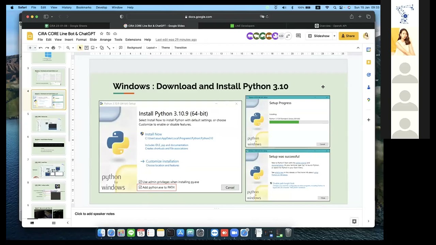
Task: Collapse the menus with up chevron
Action: pos(358,48)
